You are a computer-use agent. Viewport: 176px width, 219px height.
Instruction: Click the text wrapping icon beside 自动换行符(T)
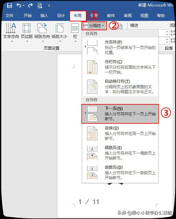click(x=92, y=86)
